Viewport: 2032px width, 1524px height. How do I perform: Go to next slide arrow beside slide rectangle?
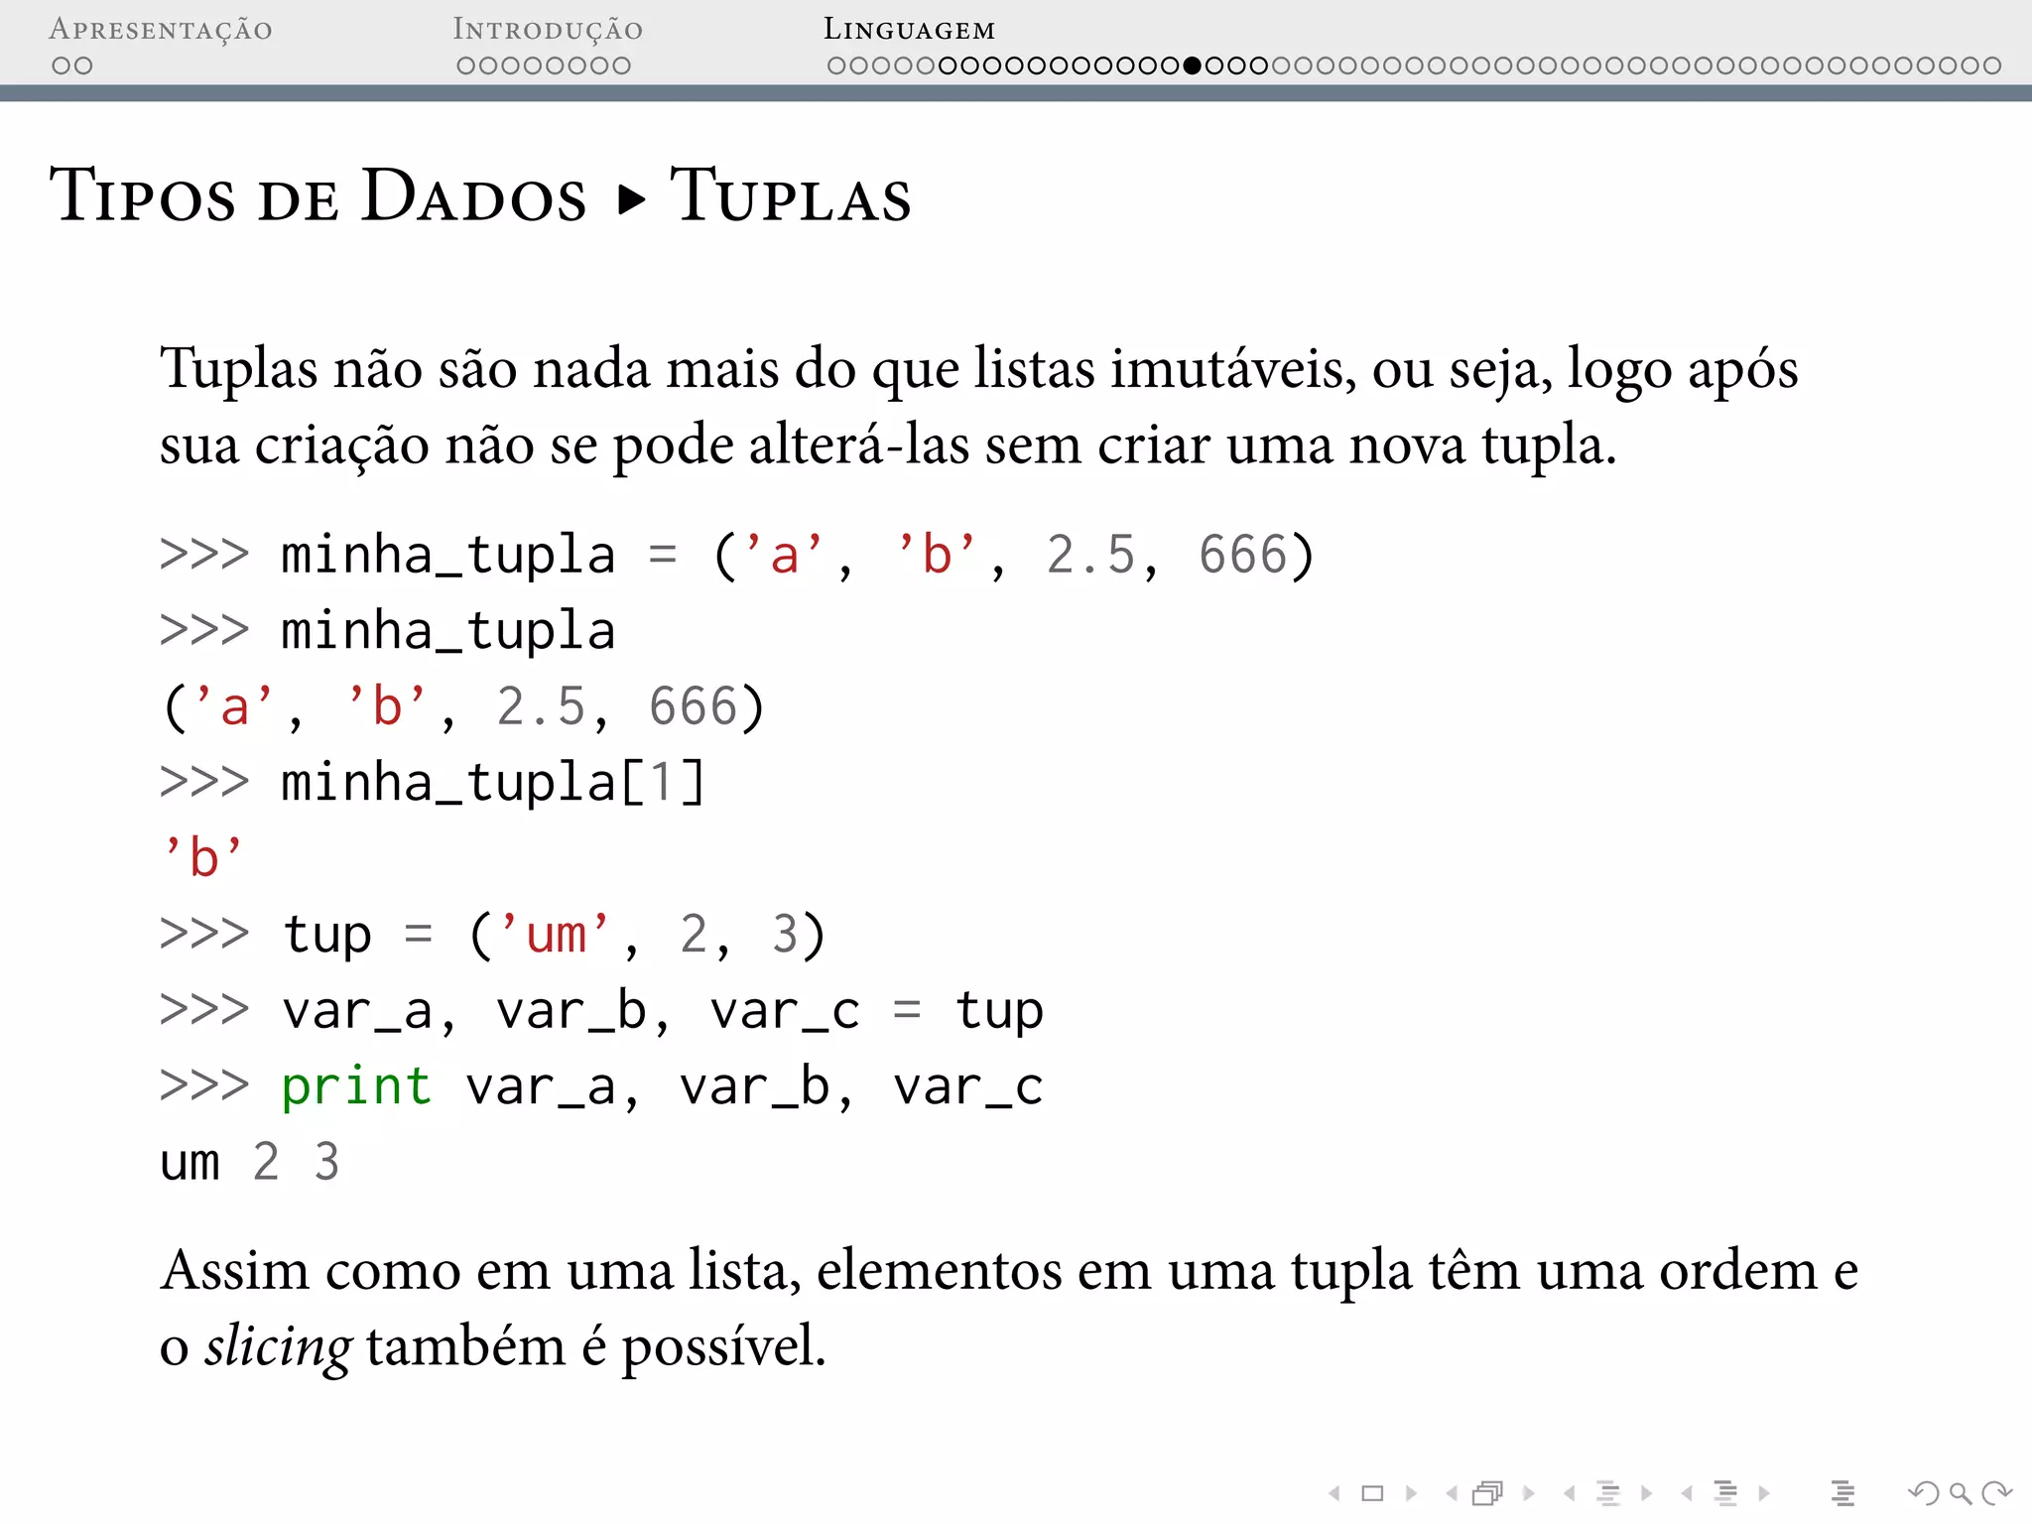[x=1411, y=1493]
